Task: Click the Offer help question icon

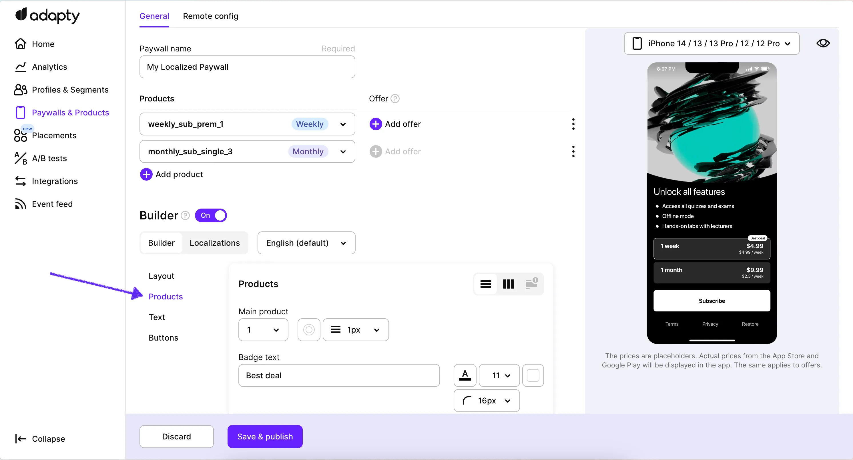Action: click(x=395, y=99)
